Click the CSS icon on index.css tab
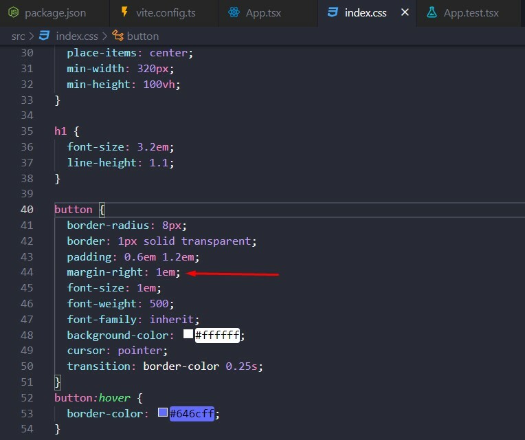This screenshot has width=525, height=440. point(333,13)
